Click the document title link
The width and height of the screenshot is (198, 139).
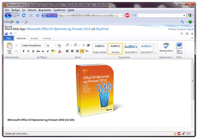tap(59, 29)
